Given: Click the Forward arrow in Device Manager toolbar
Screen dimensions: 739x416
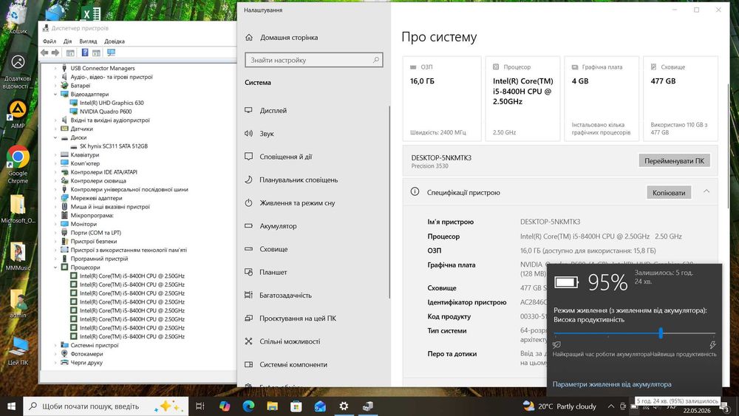Looking at the screenshot, I should pyautogui.click(x=55, y=52).
